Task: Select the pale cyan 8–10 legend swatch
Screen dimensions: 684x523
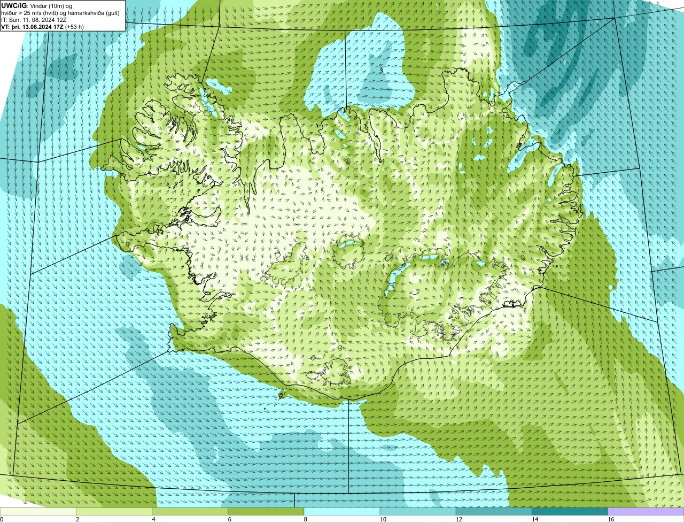Action: (x=342, y=512)
